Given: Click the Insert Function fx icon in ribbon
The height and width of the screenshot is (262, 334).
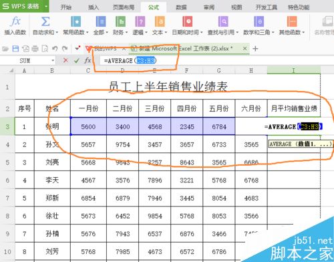Looking at the screenshot, I should [x=15, y=21].
